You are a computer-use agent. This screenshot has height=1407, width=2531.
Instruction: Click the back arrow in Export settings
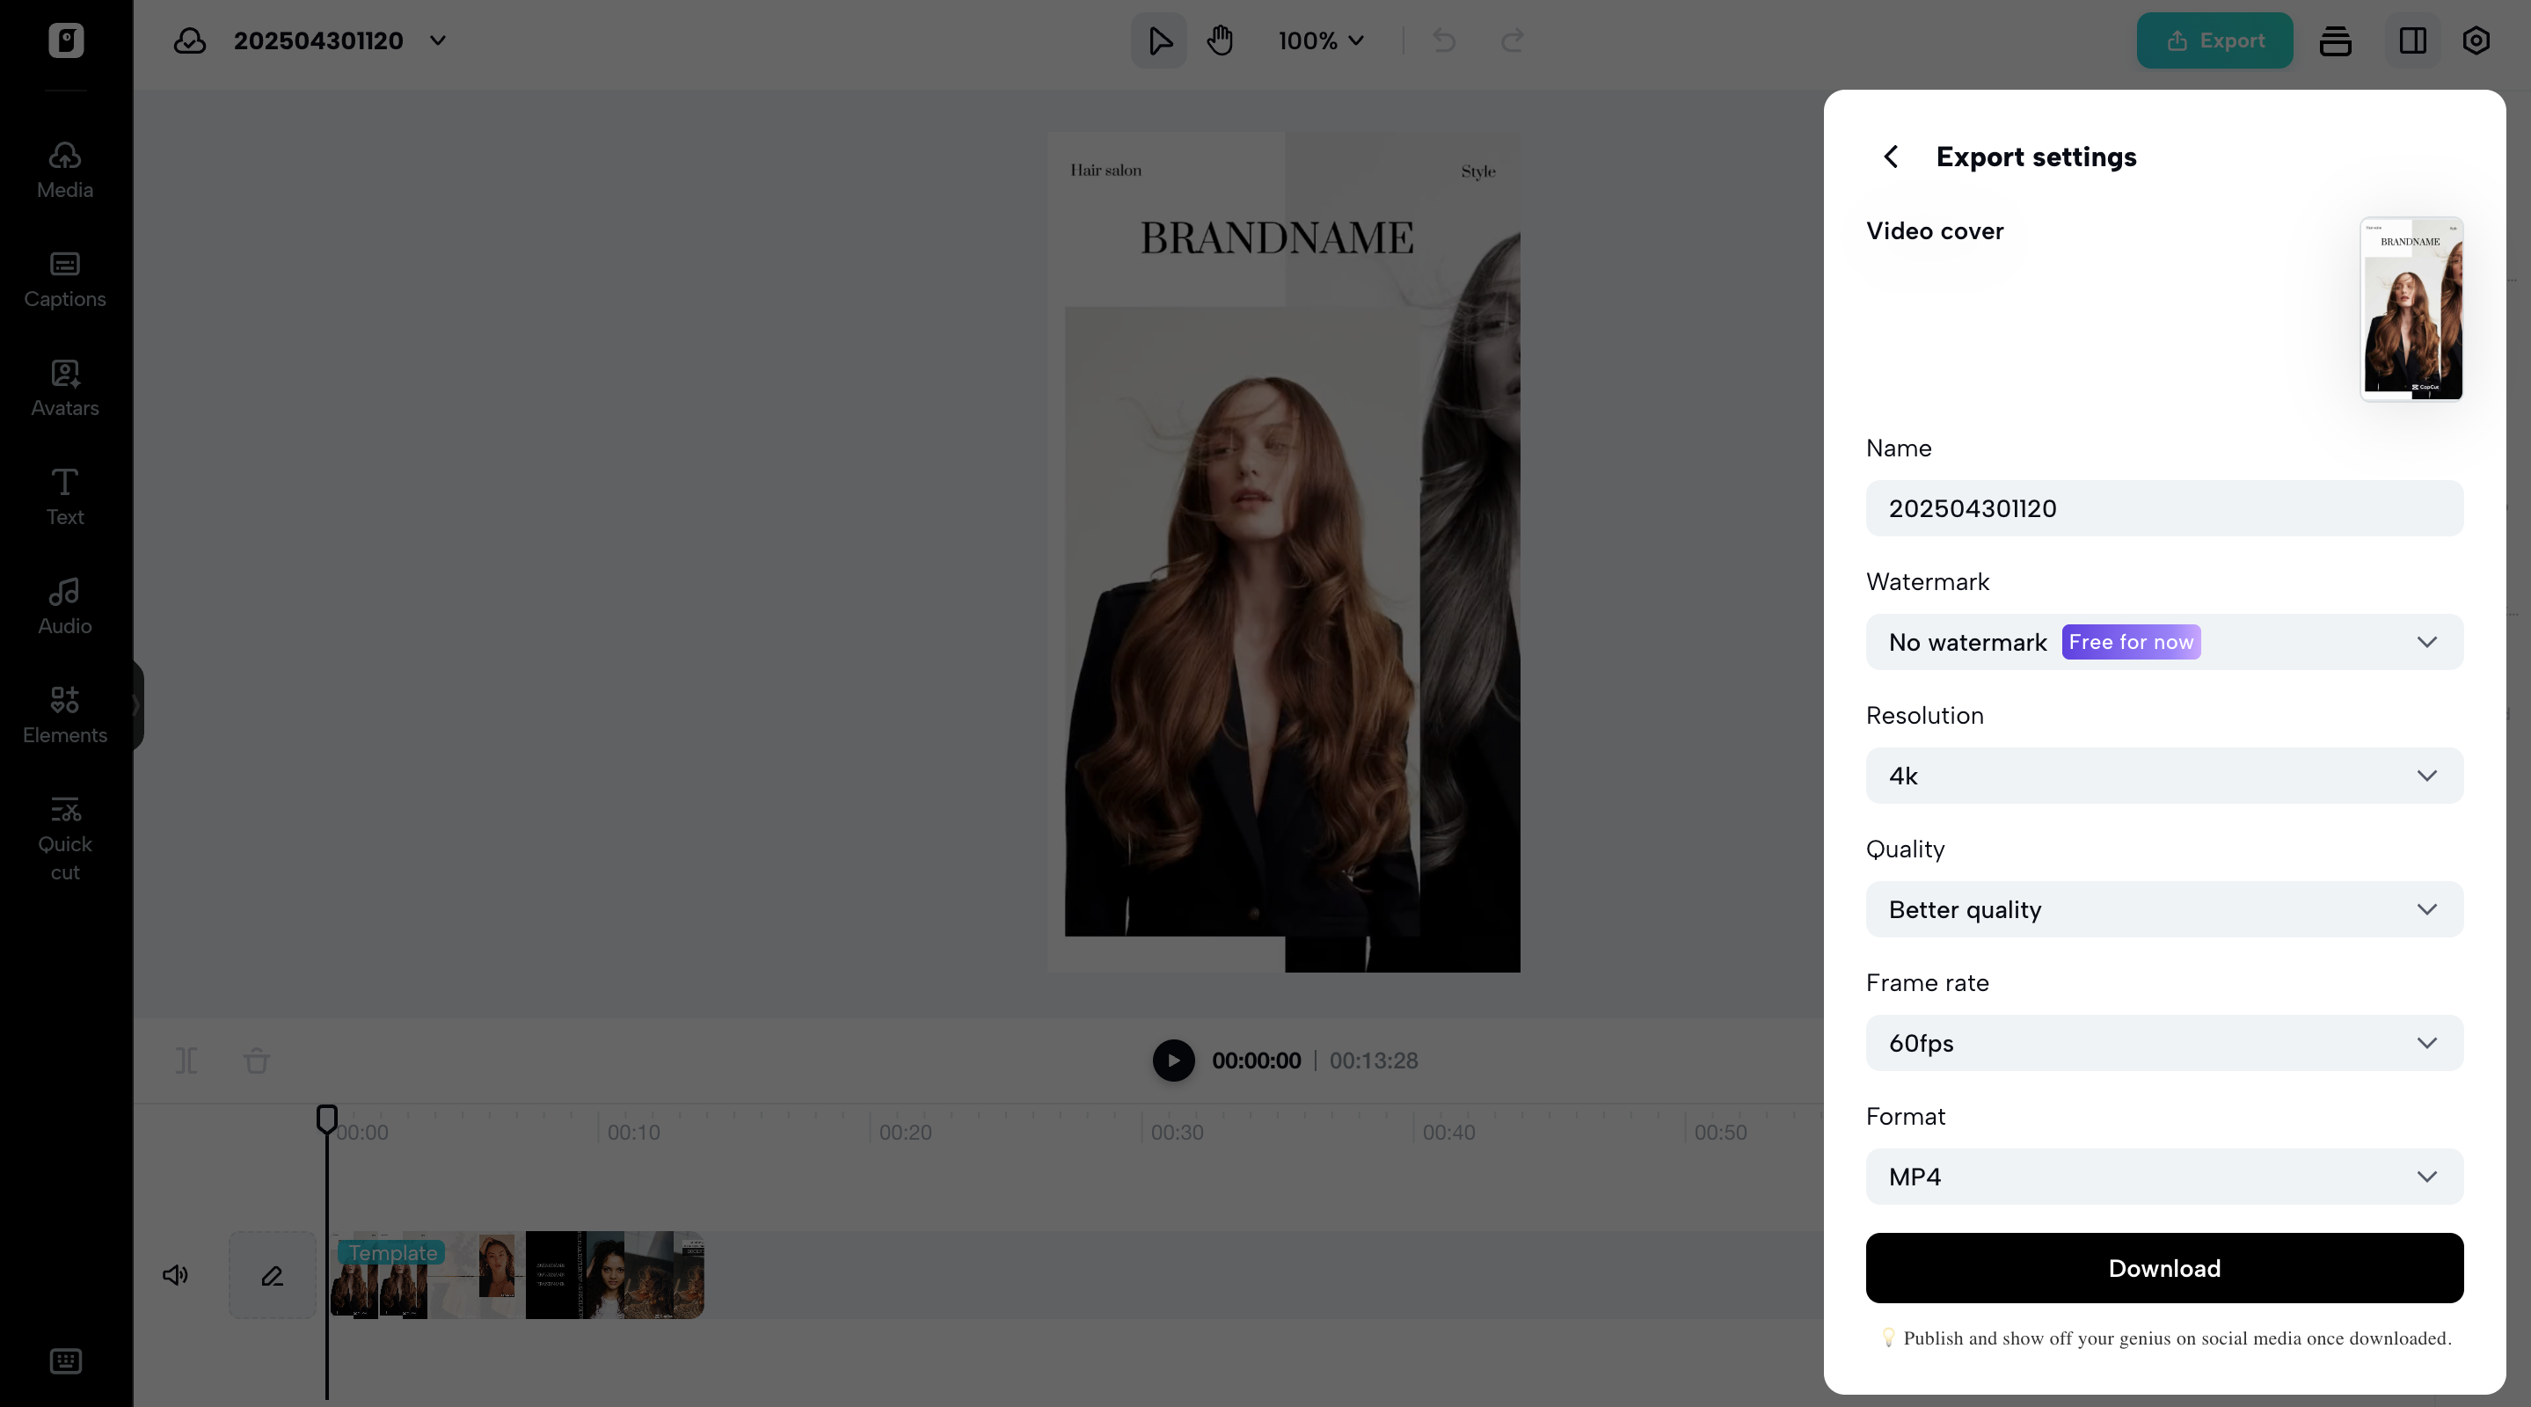(1891, 157)
